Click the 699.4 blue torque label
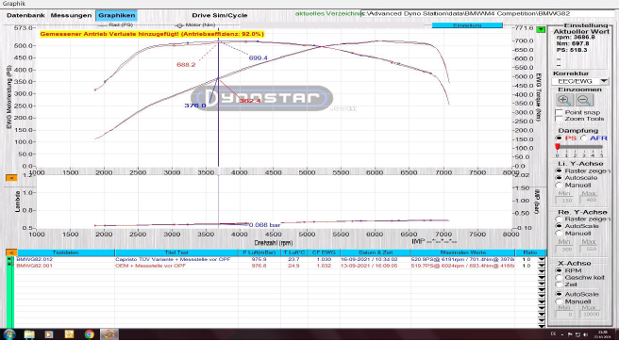Viewport: 619px width, 341px height. [259, 58]
